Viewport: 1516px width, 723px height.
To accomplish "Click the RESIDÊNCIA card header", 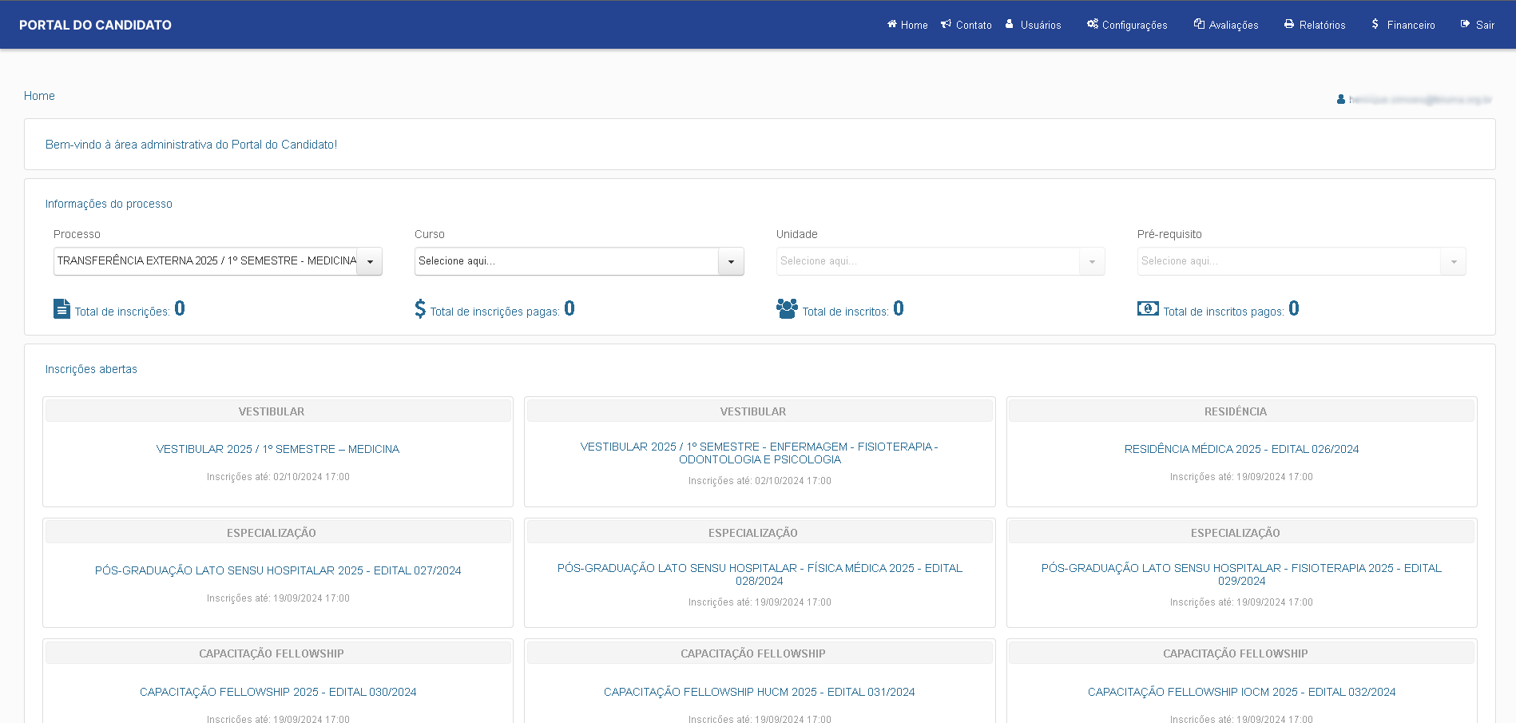I will coord(1241,411).
